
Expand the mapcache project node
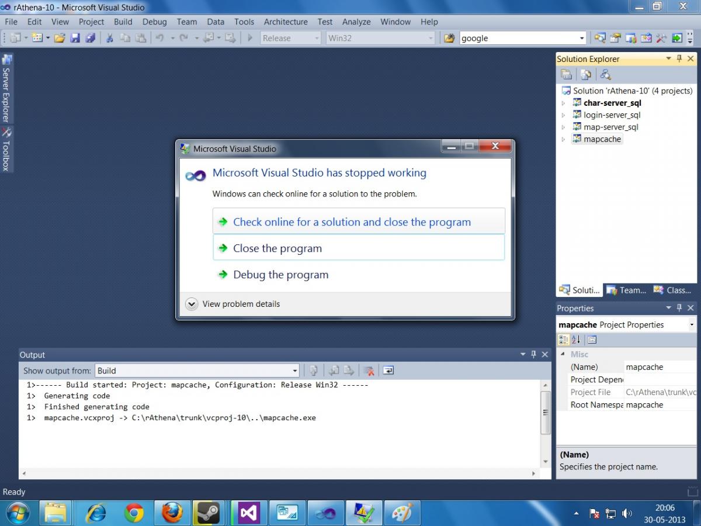tap(563, 139)
